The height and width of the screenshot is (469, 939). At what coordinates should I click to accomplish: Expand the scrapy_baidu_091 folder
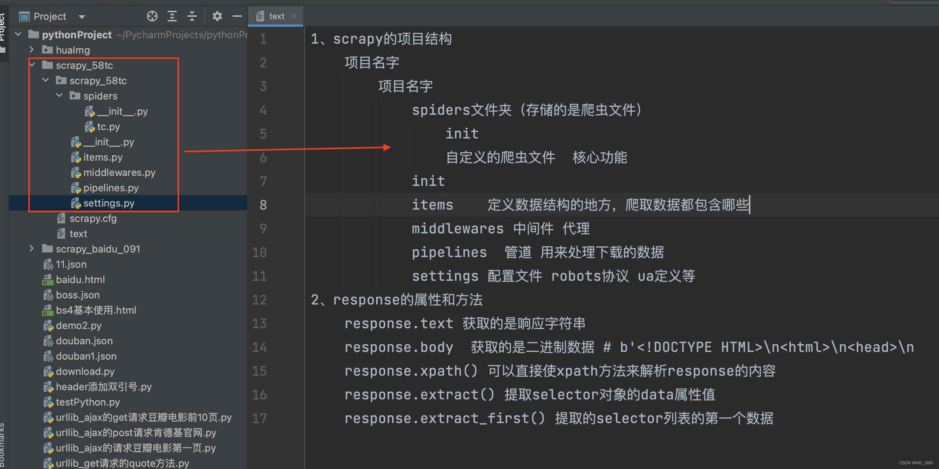coord(32,249)
